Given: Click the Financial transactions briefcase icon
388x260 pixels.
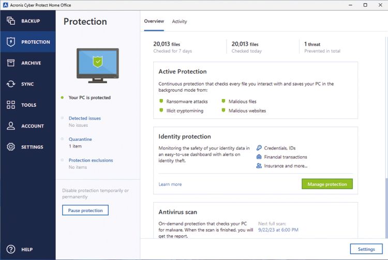Looking at the screenshot, I should (x=259, y=157).
